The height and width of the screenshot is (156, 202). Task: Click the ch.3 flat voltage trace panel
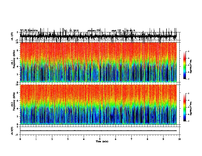pos(99,131)
